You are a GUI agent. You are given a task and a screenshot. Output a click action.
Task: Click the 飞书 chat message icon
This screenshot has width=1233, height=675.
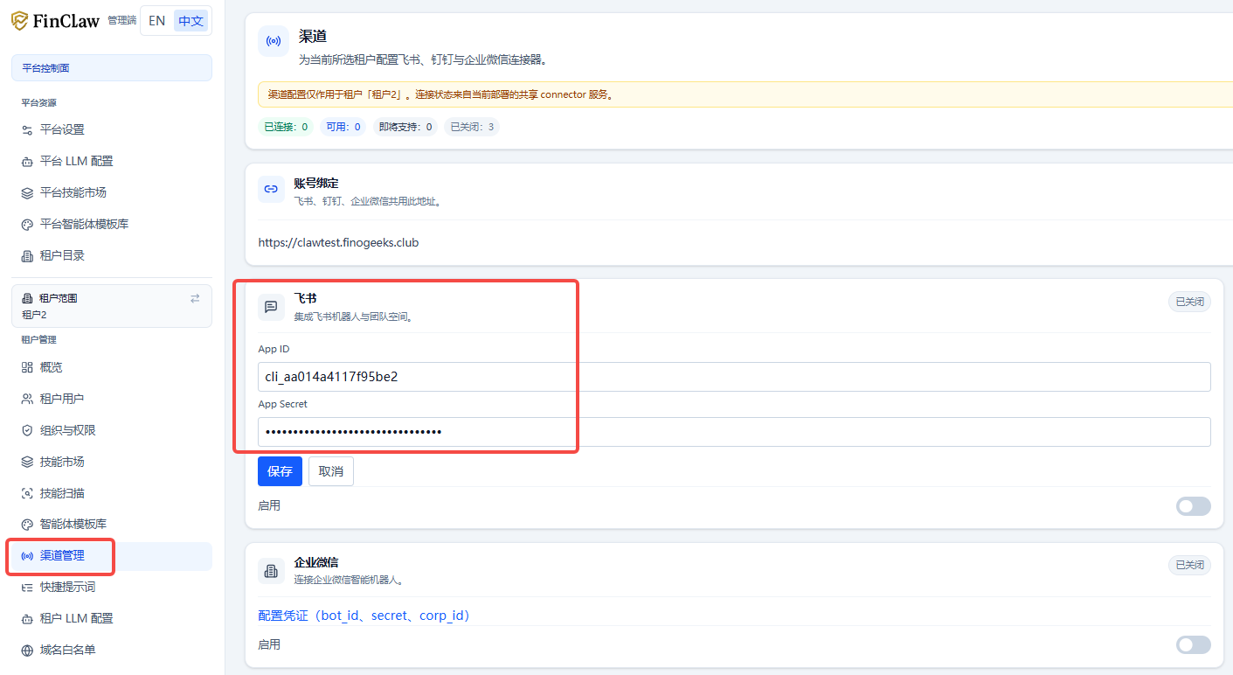[271, 307]
